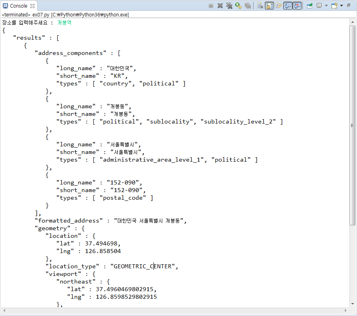Click the "formatted_address" key

coord(69,221)
